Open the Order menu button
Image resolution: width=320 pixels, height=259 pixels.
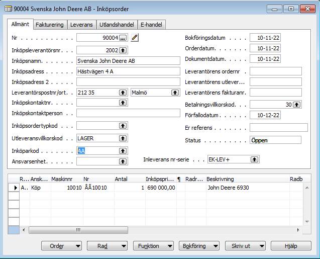point(61,246)
